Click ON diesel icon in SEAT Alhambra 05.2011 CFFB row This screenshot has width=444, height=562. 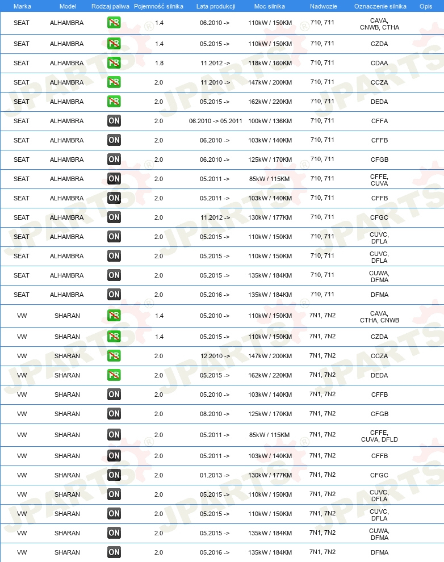pyautogui.click(x=114, y=198)
